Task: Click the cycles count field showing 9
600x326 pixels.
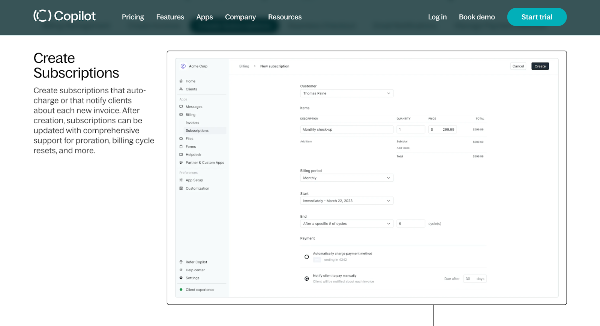Action: pos(411,224)
